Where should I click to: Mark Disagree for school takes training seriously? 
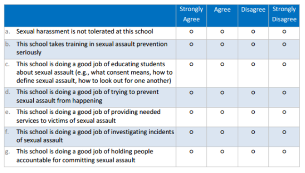click(253, 45)
